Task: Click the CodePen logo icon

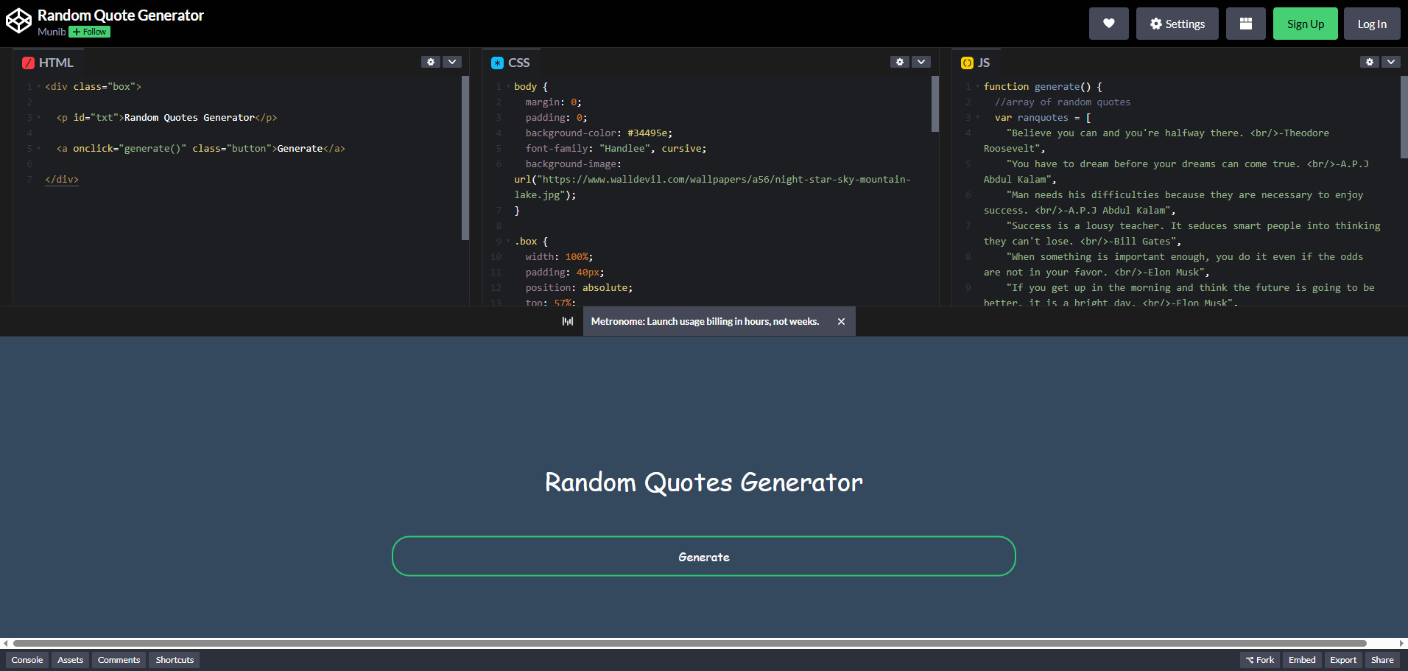Action: tap(18, 21)
